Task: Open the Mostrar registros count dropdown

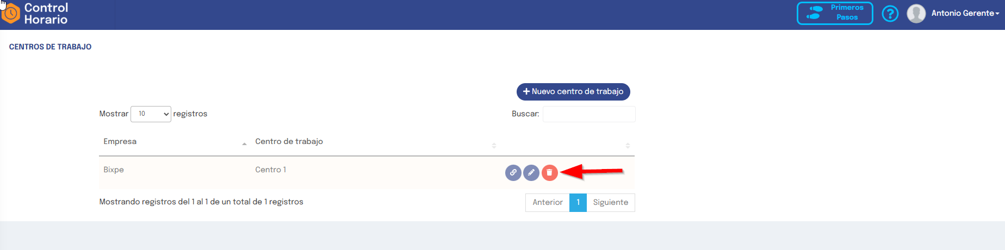Action: pos(151,114)
